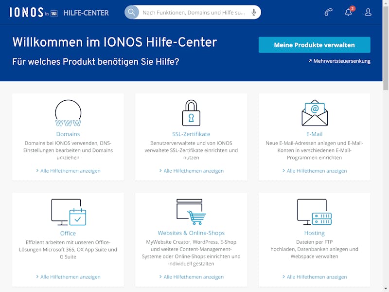Open the Mehrwertsteuersenkung link

click(339, 61)
